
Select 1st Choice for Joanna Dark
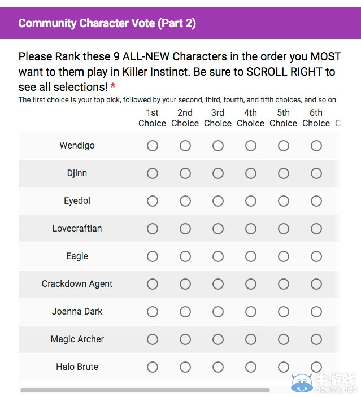tap(153, 312)
